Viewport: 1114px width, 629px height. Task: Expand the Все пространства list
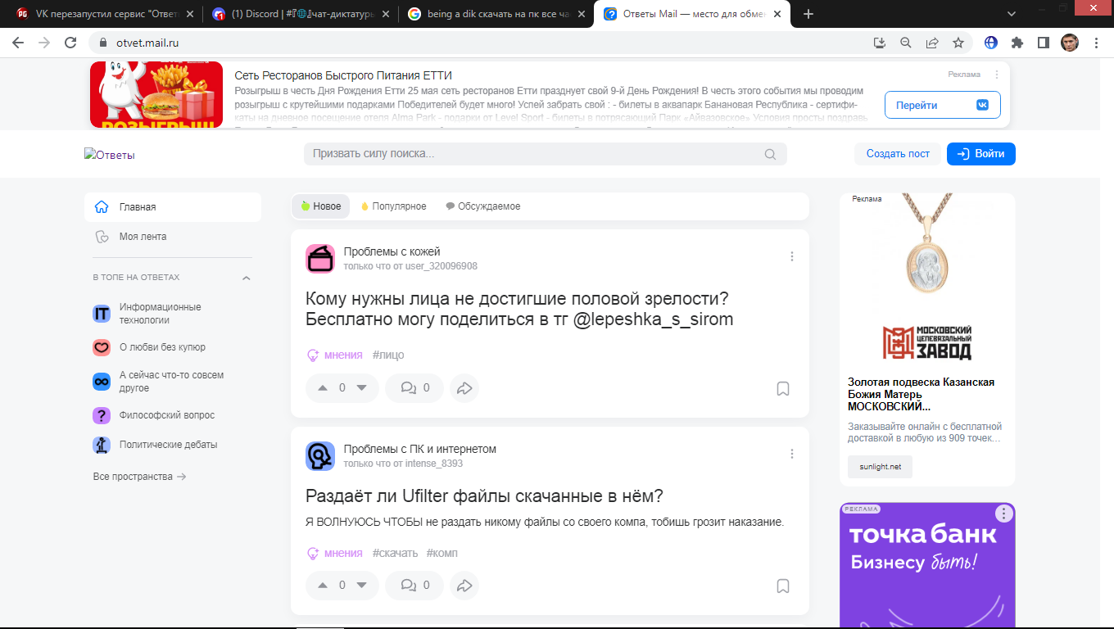click(x=139, y=477)
